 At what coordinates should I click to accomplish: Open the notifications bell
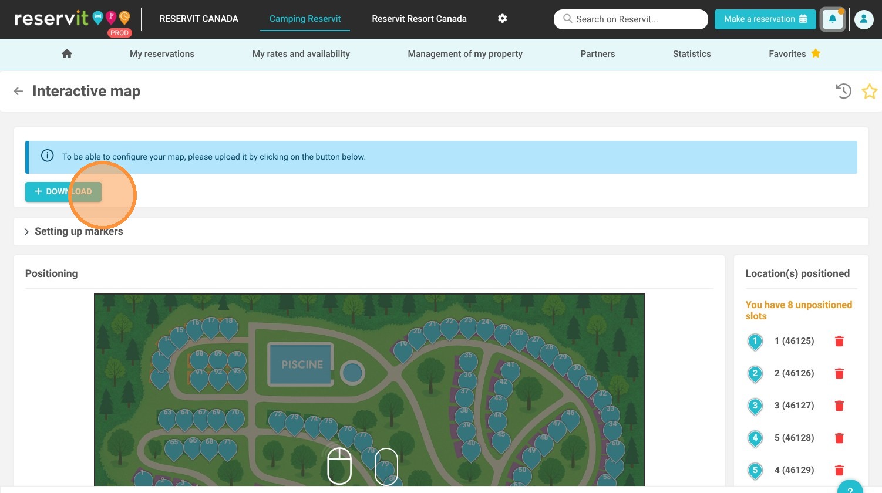point(833,19)
